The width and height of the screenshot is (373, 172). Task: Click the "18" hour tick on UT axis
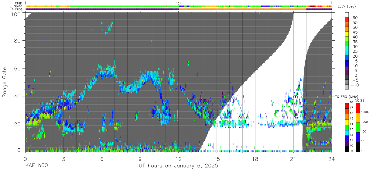tap(255, 159)
